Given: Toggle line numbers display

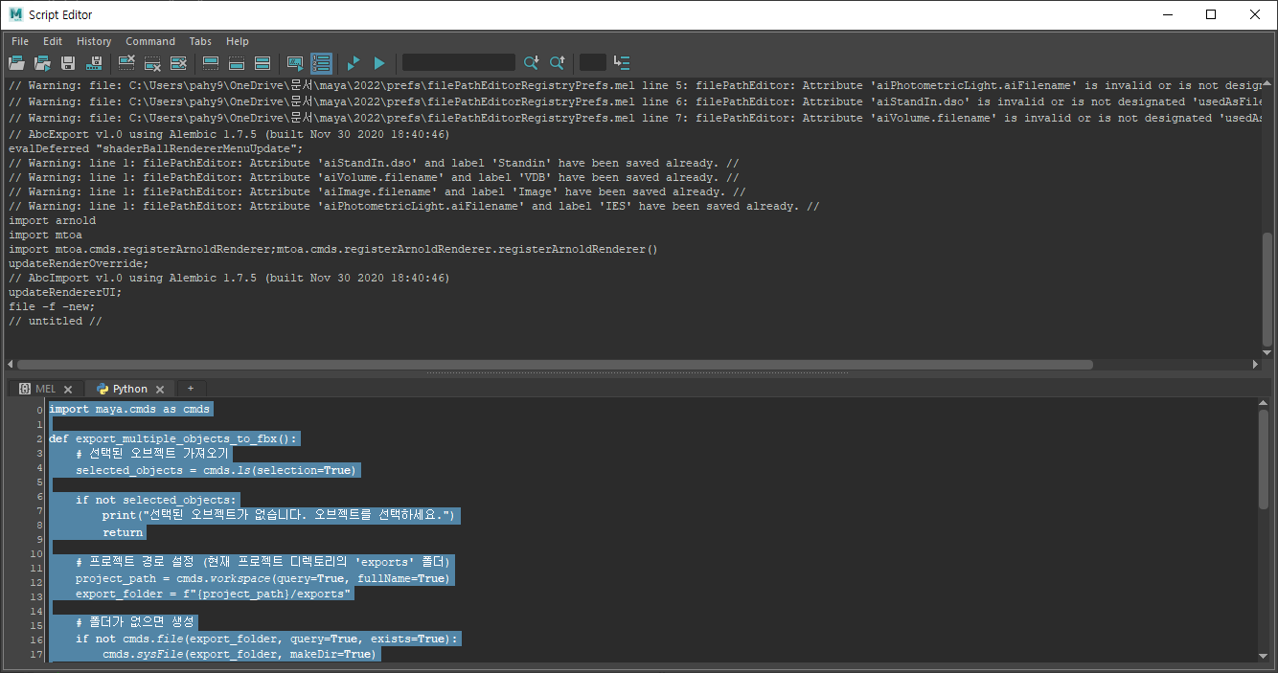Looking at the screenshot, I should tap(321, 63).
